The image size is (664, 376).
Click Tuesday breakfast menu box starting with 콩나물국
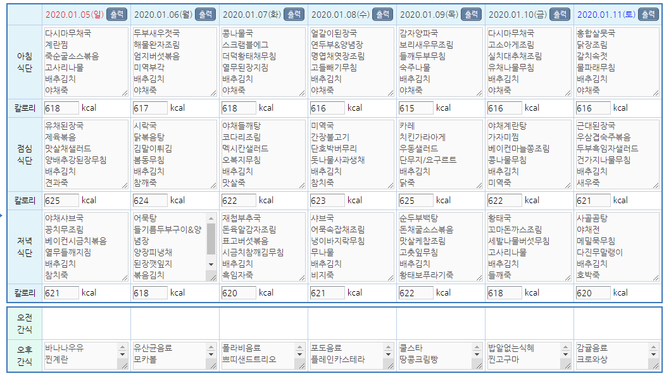click(263, 62)
